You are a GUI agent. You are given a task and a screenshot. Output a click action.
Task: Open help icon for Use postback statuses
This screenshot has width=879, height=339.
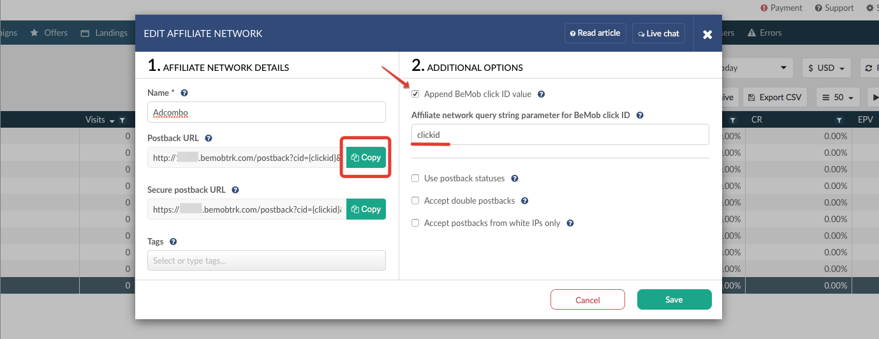click(x=515, y=179)
